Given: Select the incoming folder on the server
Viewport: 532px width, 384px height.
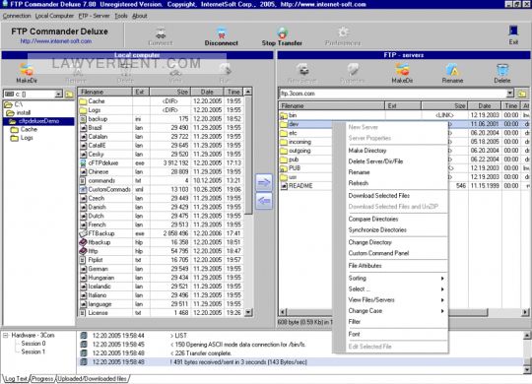Looking at the screenshot, I should point(299,142).
